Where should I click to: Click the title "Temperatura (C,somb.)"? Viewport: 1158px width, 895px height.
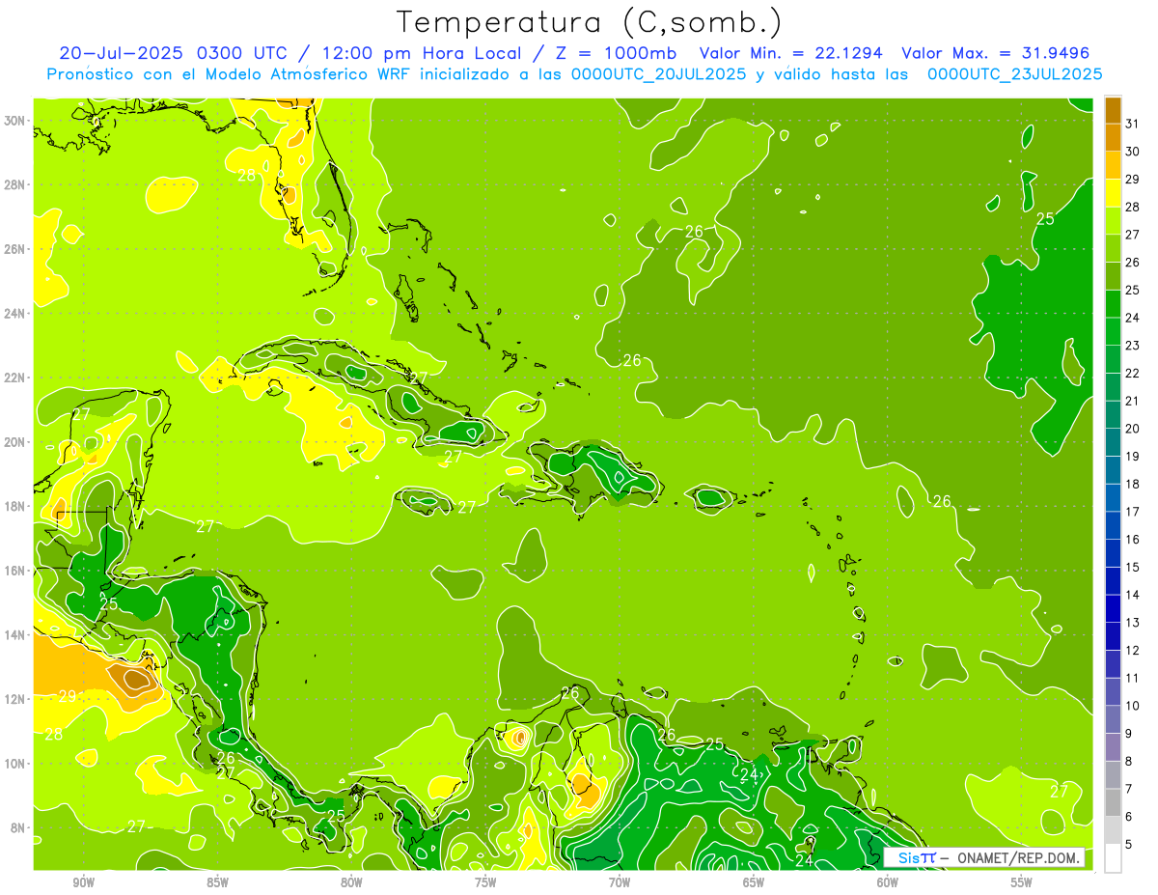[589, 22]
